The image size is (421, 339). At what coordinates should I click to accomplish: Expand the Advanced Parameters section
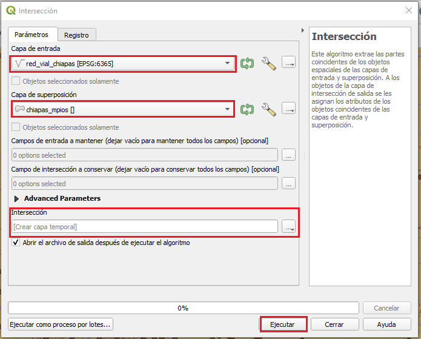pyautogui.click(x=16, y=198)
